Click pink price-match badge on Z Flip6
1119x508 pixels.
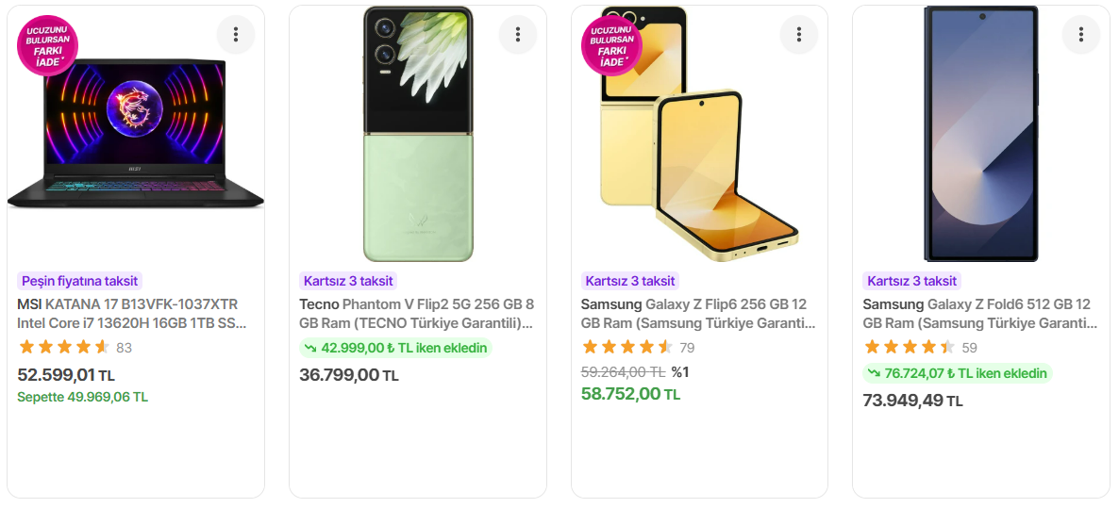(x=611, y=45)
